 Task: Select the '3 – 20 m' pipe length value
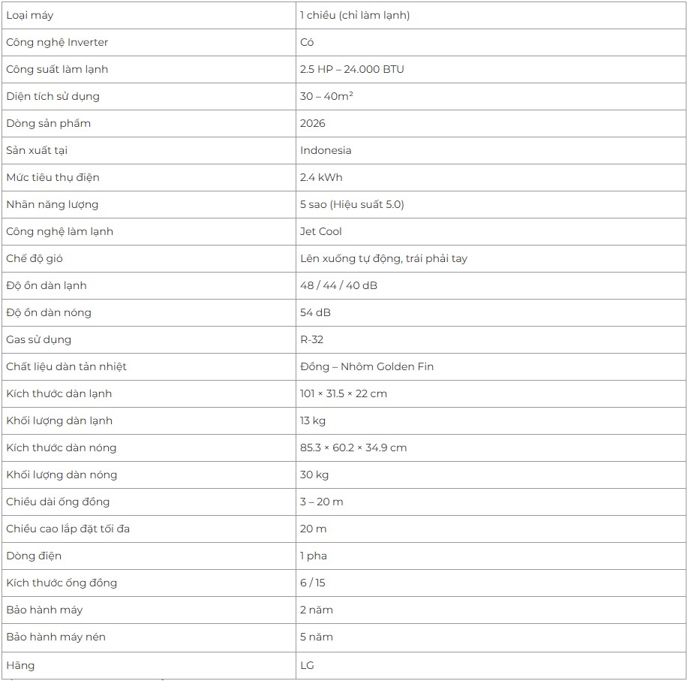coord(322,502)
